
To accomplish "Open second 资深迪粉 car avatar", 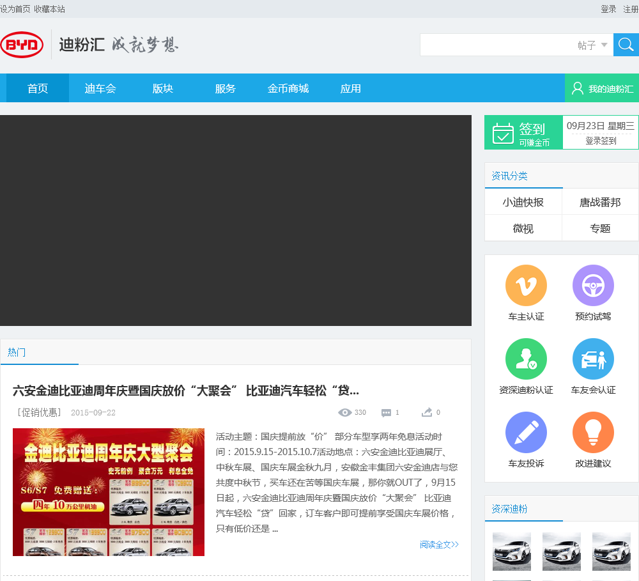I will (562, 552).
